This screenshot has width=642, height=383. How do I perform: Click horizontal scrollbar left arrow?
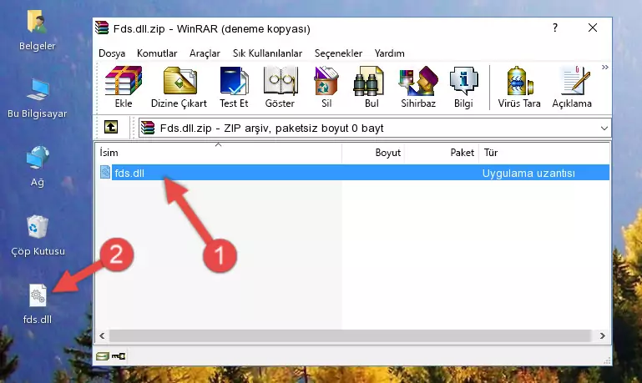tap(102, 336)
